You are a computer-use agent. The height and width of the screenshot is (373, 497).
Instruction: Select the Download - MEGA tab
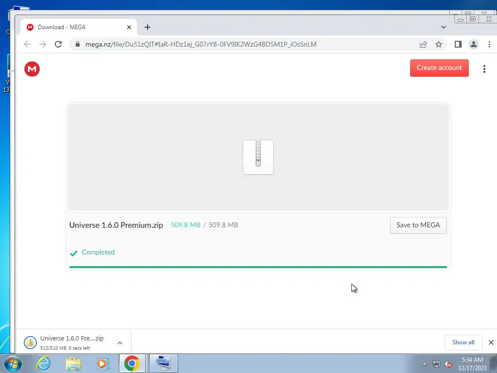(78, 27)
